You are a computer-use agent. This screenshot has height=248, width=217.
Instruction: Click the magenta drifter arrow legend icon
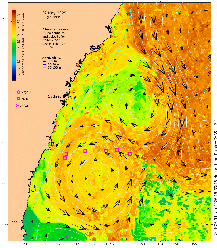[17, 106]
